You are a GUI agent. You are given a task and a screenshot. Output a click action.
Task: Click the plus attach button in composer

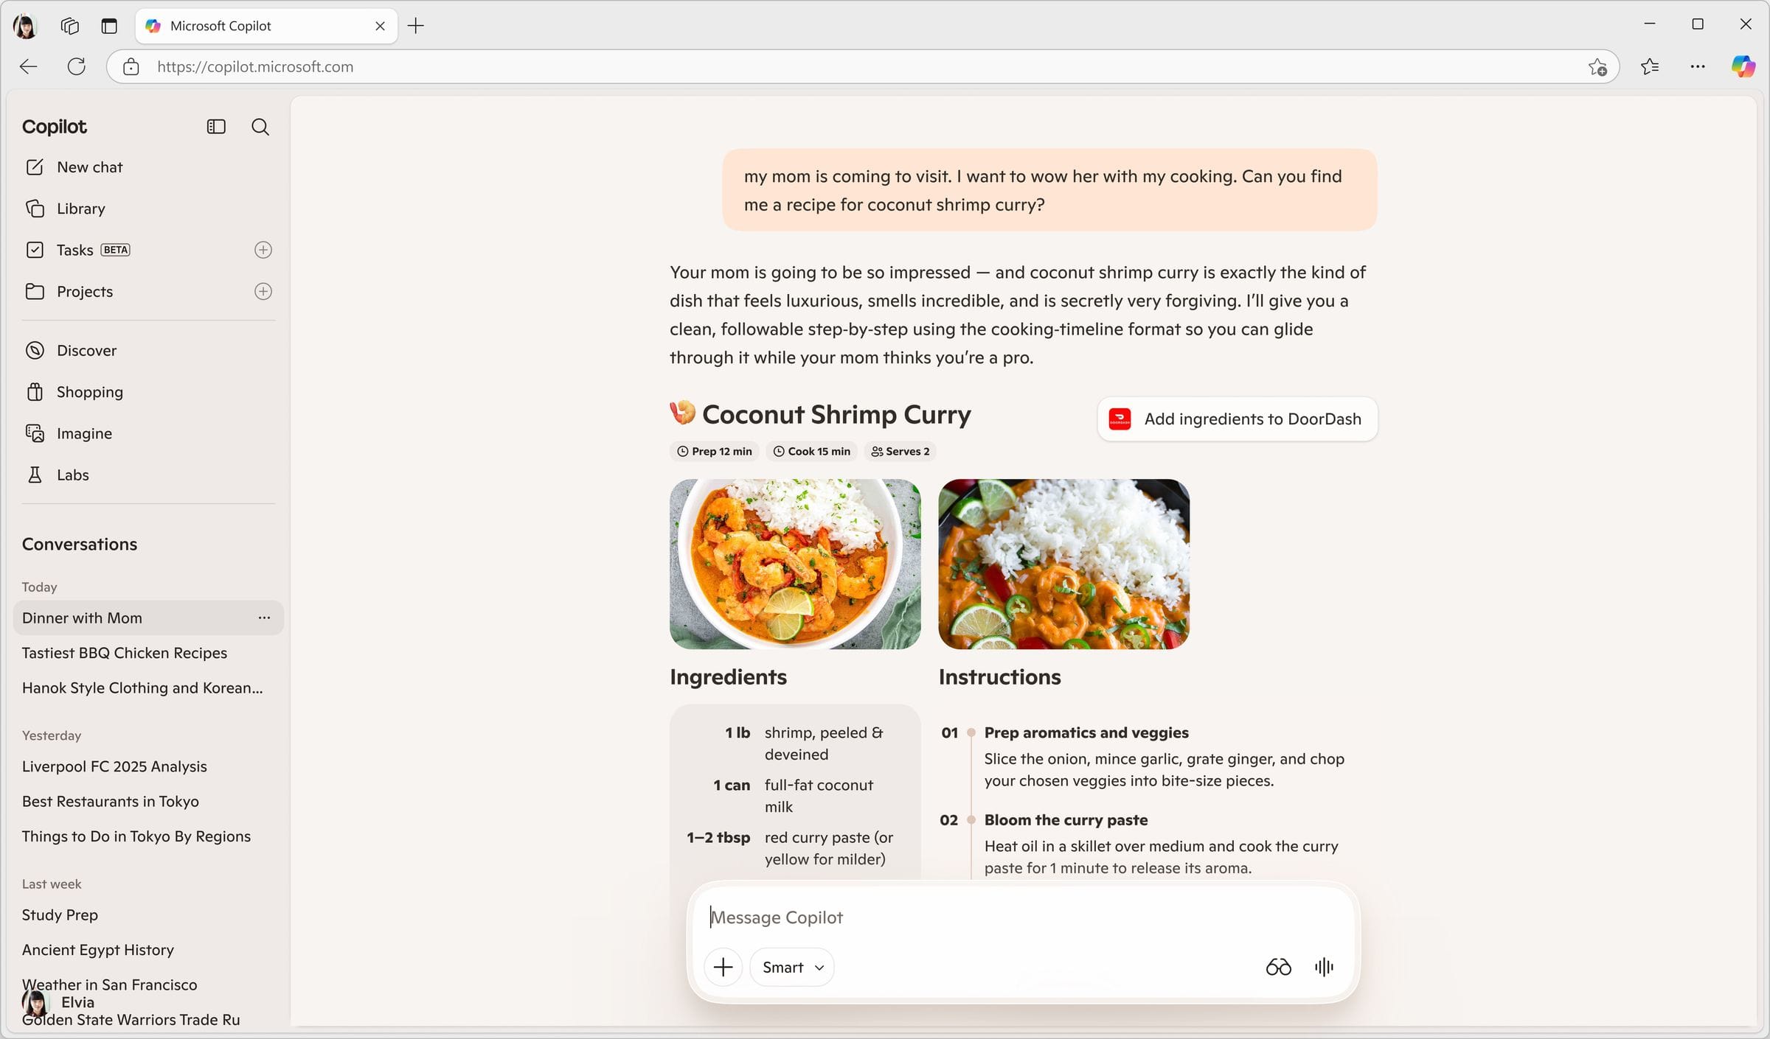(723, 967)
